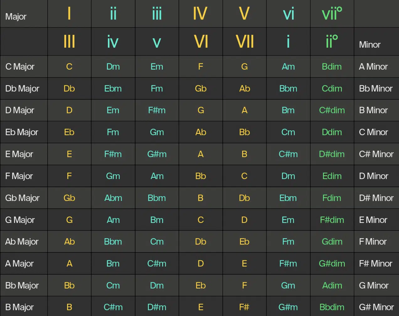Click the "Bb Major" row label
399x316 pixels.
[x=22, y=286]
